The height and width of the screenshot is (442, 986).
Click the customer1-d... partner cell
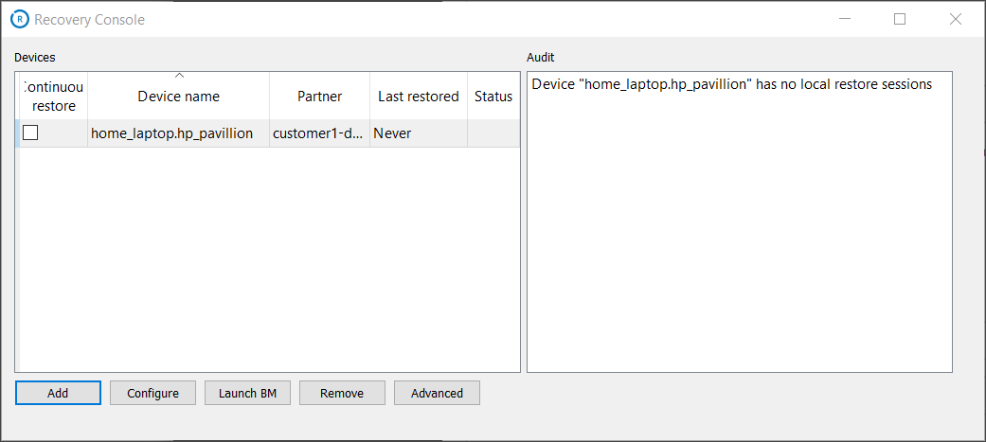pyautogui.click(x=318, y=133)
